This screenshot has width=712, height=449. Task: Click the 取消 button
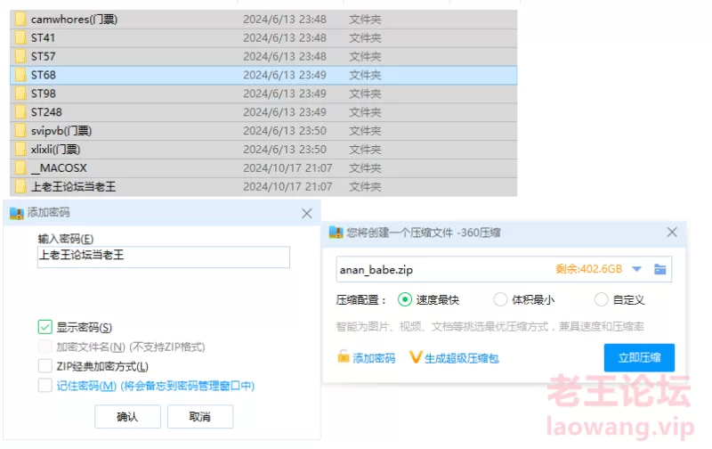click(199, 416)
